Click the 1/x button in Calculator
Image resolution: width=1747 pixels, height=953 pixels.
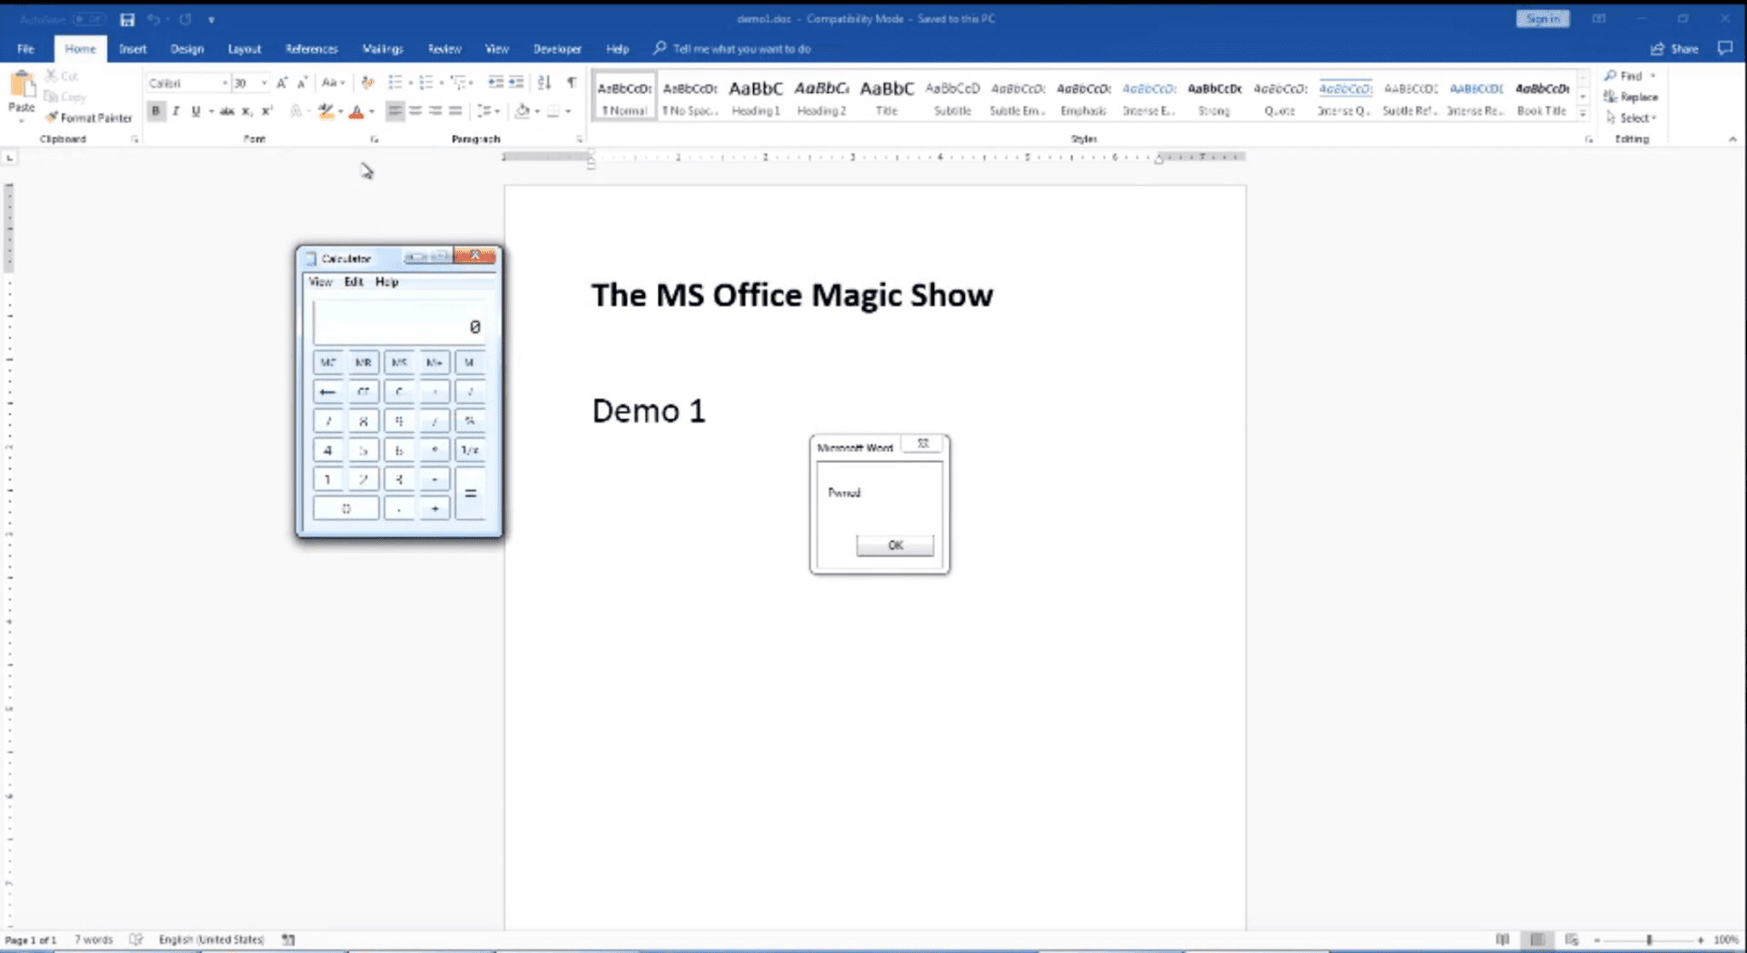coord(470,450)
